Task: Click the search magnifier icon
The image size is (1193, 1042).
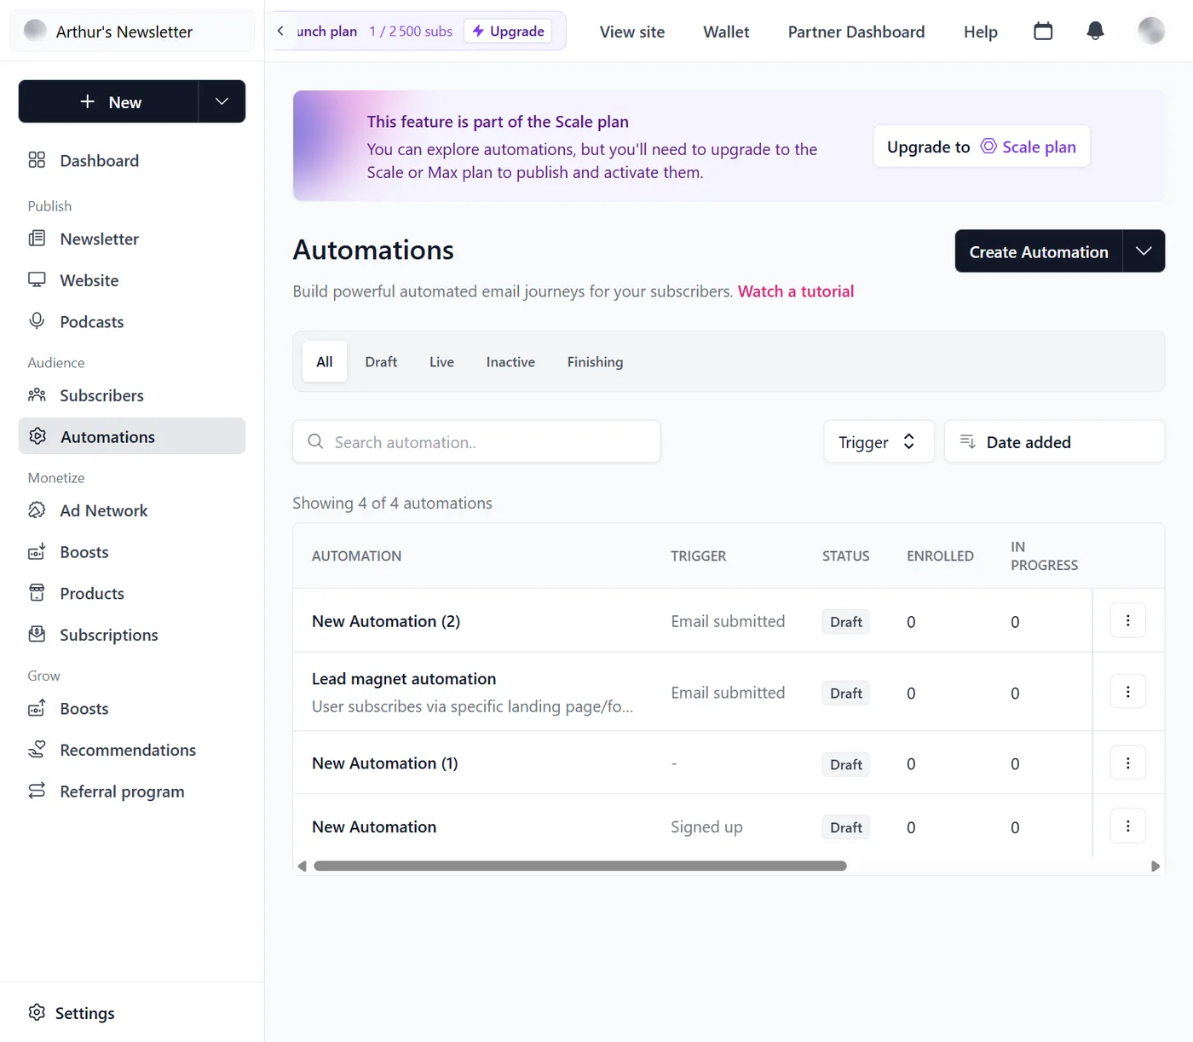Action: [x=315, y=441]
